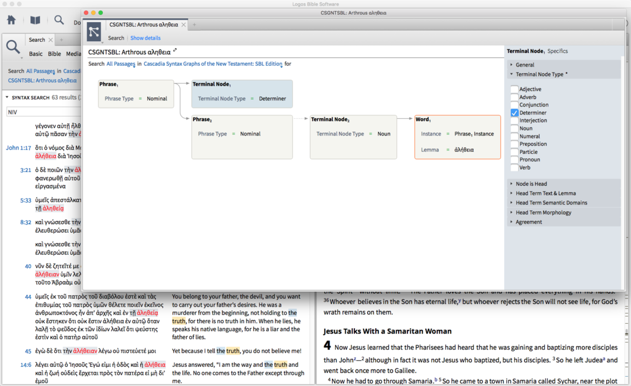Viewport: 631px width, 386px height.
Task: Click the Specifics label in the right panel
Action: pos(557,51)
